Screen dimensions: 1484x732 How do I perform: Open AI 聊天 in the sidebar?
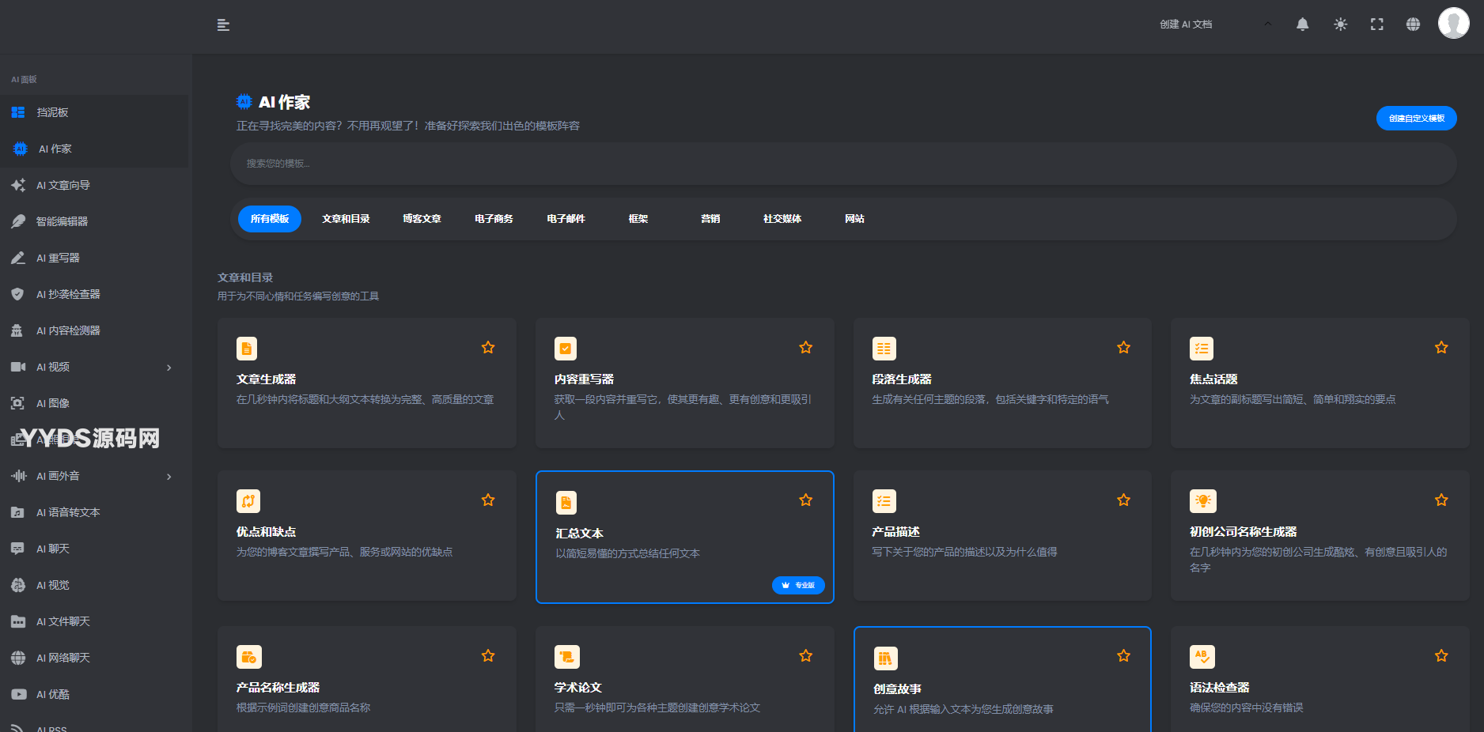click(x=53, y=549)
